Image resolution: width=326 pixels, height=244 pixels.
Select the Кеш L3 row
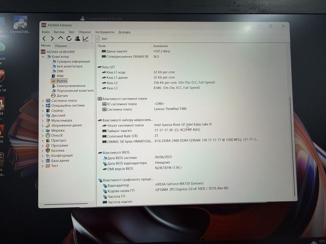[151, 88]
